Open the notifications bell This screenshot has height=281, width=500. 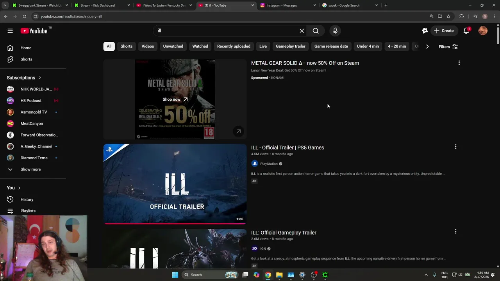click(x=466, y=31)
